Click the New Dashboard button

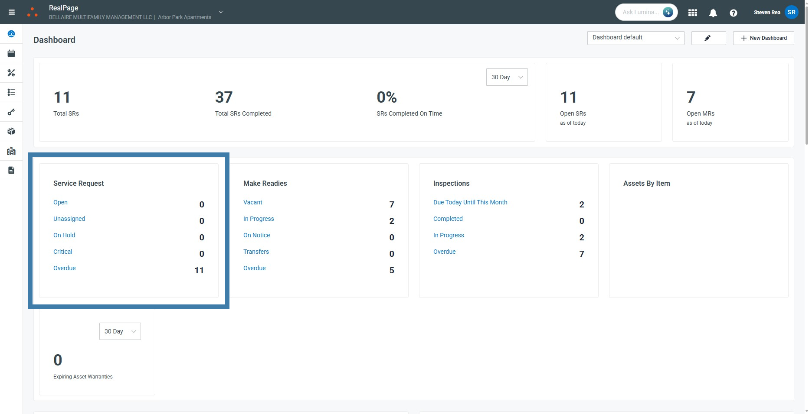pos(763,38)
